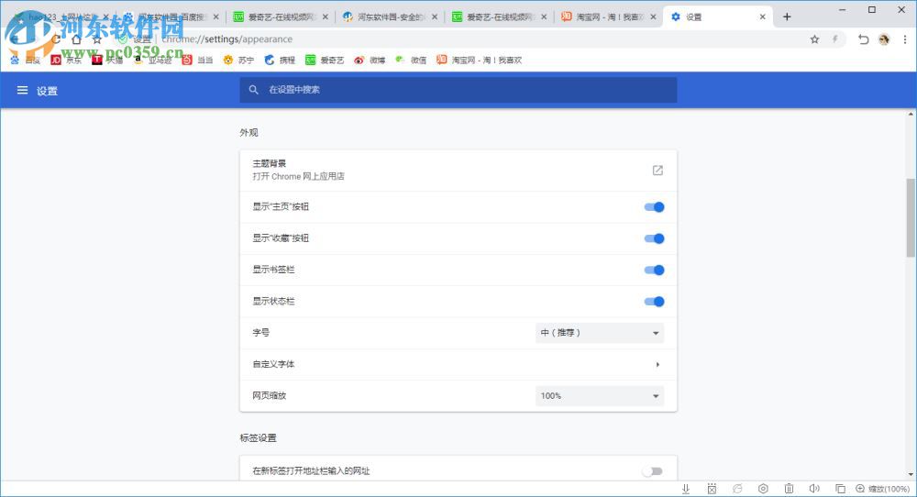Open the 京东 bookmark

66,60
